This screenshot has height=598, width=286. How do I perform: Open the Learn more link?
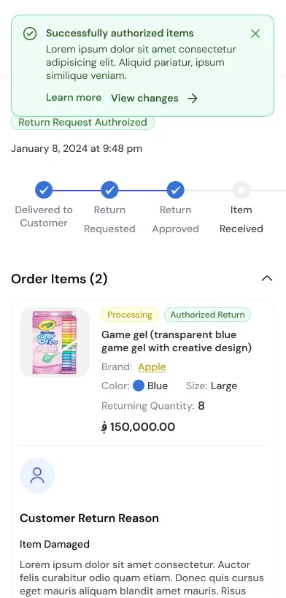coord(74,98)
